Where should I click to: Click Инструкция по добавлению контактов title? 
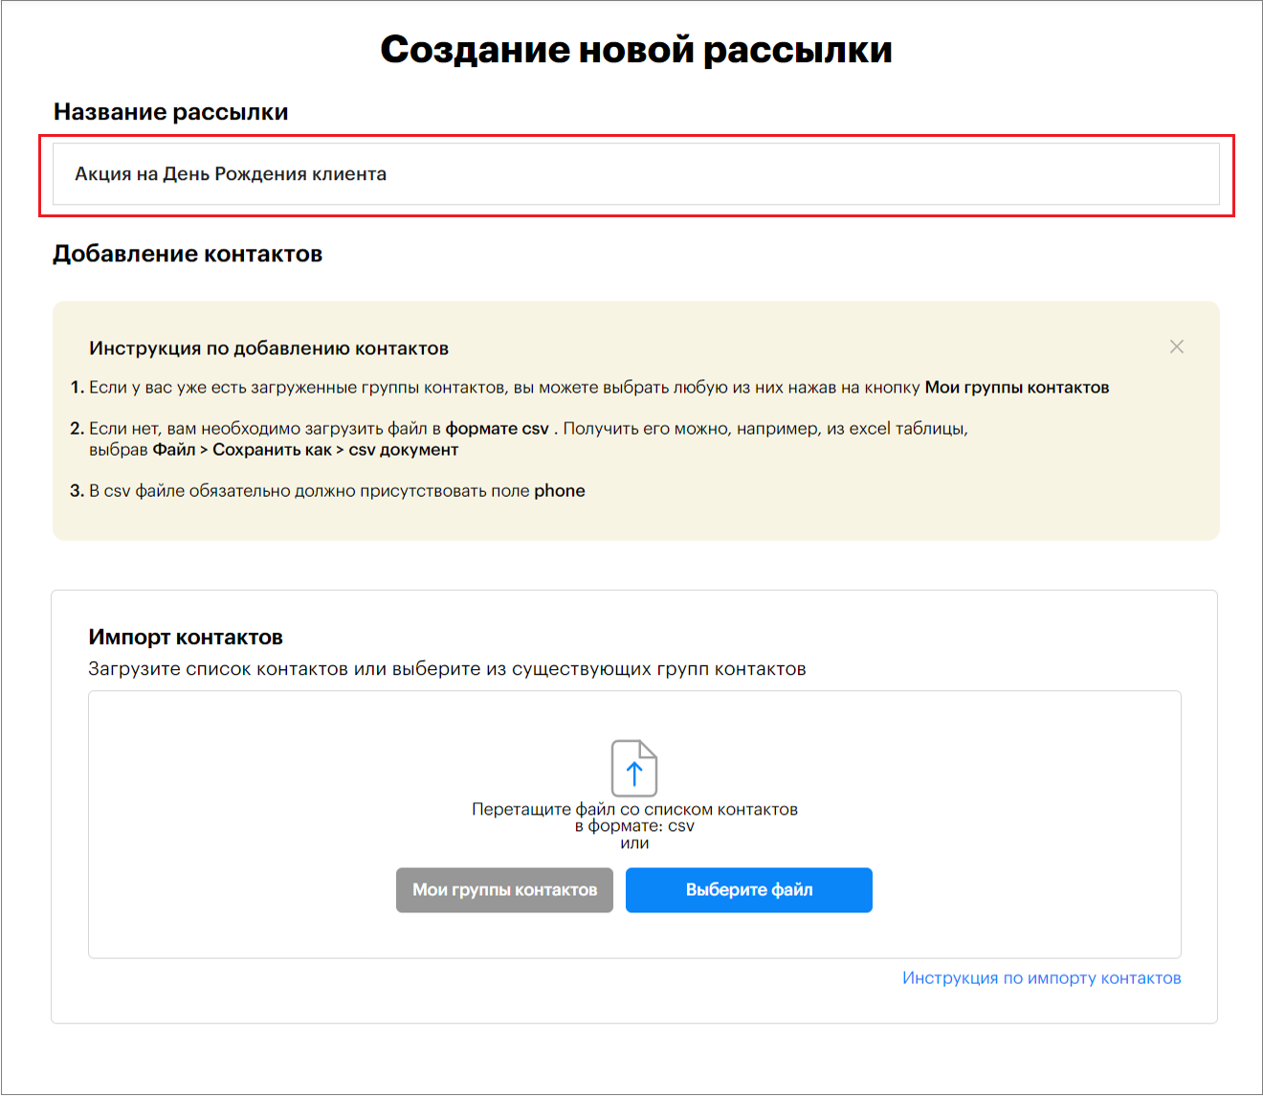(x=269, y=348)
